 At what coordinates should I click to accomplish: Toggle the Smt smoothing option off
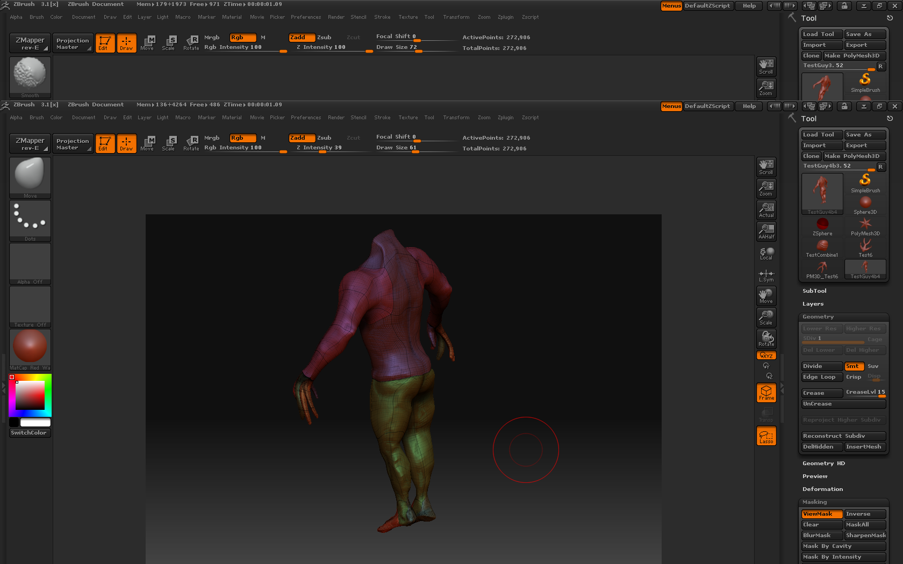point(854,366)
